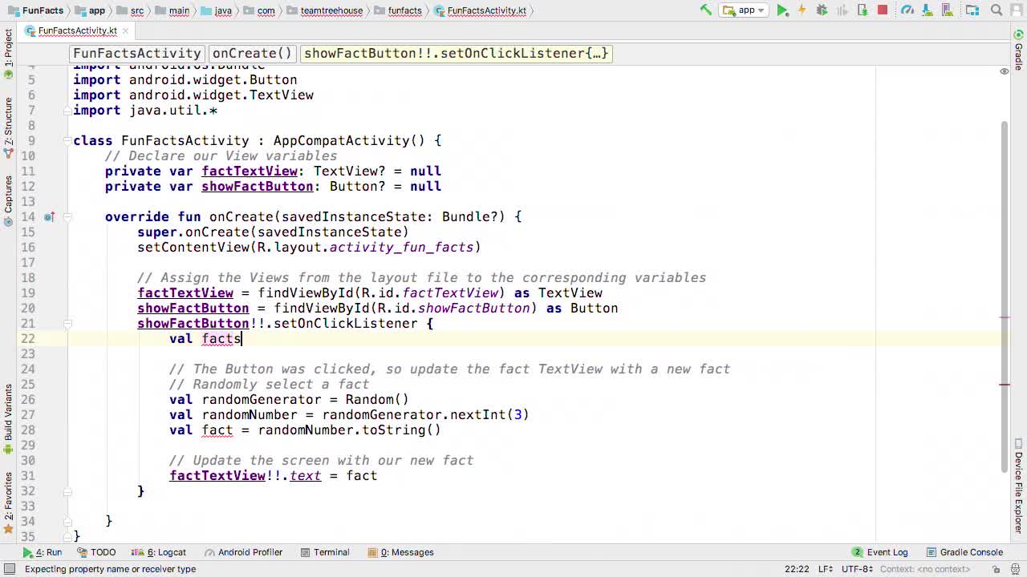Click the onCreate() breadcrumb
The height and width of the screenshot is (577, 1027).
tap(252, 54)
